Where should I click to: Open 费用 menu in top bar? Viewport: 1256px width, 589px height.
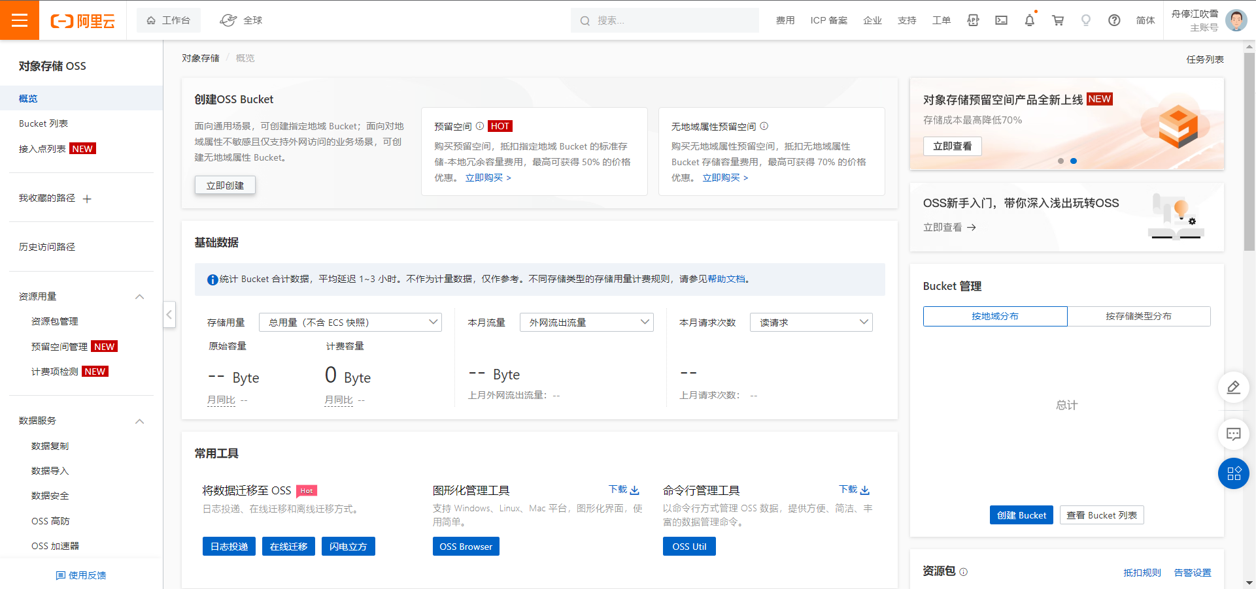(x=785, y=20)
